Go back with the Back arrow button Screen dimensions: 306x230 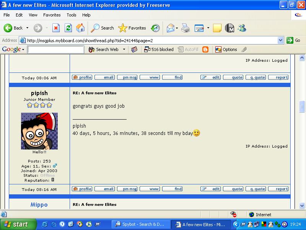(x=13, y=28)
